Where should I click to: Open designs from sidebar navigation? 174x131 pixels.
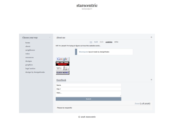(29, 61)
